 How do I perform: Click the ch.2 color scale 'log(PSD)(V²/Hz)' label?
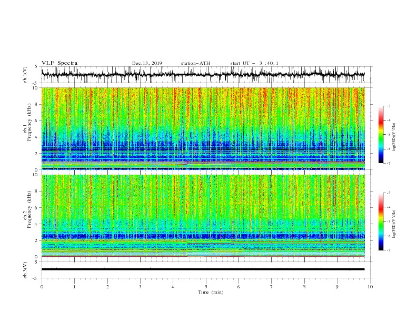pyautogui.click(x=394, y=224)
